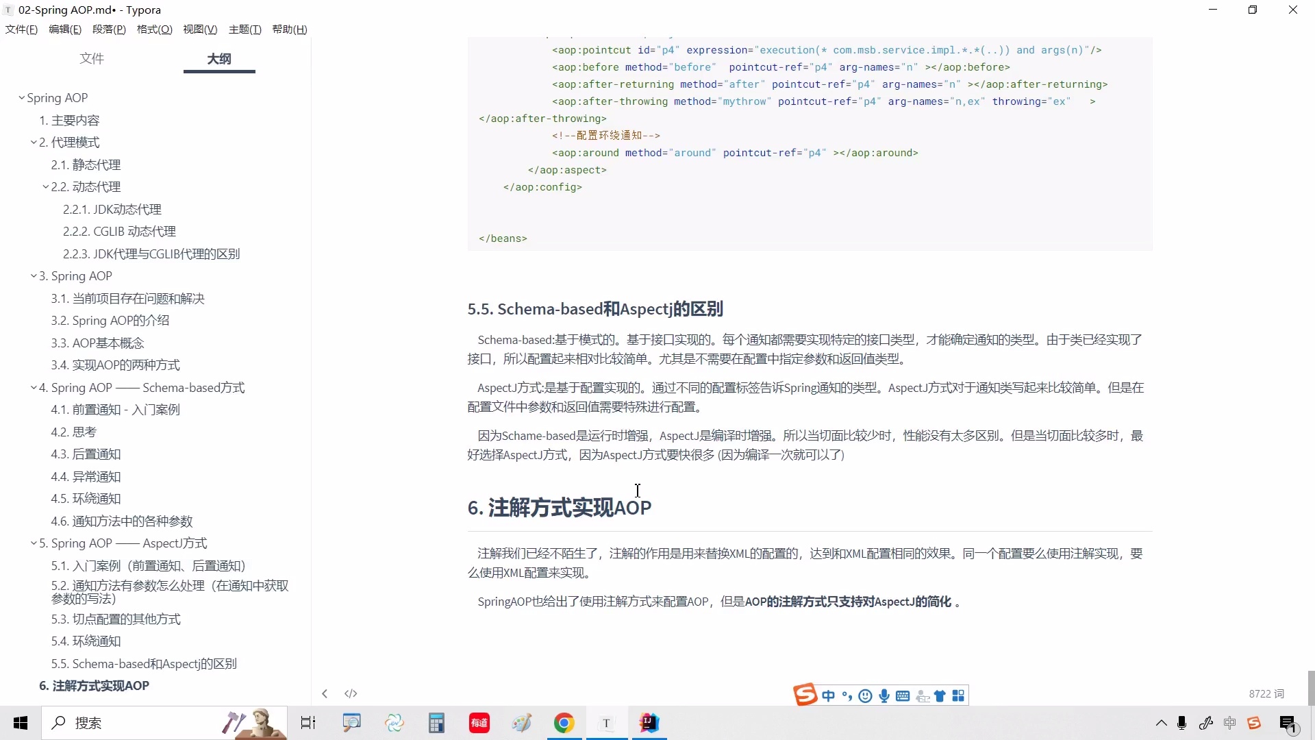
Task: Open Sogou skin center shirt icon
Action: [940, 695]
